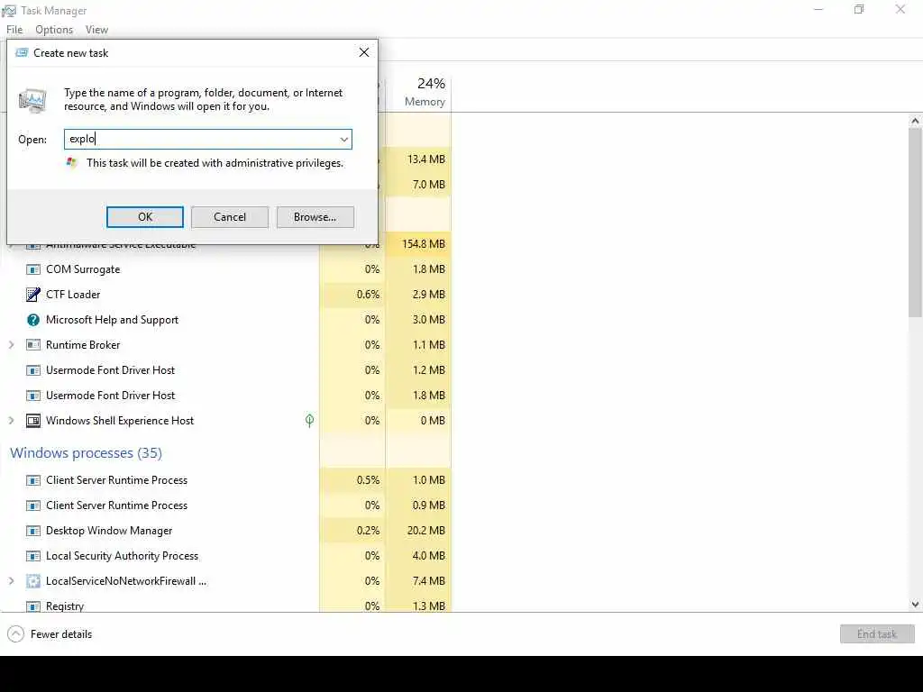This screenshot has width=923, height=692.
Task: Select the Client Server Runtime Process at 0.5% CPU
Action: 226,480
